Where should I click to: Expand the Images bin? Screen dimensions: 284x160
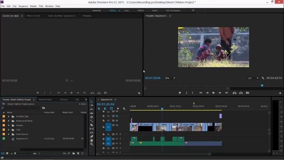pyautogui.click(x=8, y=125)
